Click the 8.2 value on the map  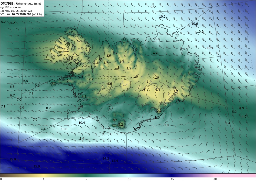click(x=48, y=108)
